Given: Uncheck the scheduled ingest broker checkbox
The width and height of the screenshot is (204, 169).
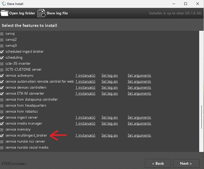Looking at the screenshot, I should [2, 52].
